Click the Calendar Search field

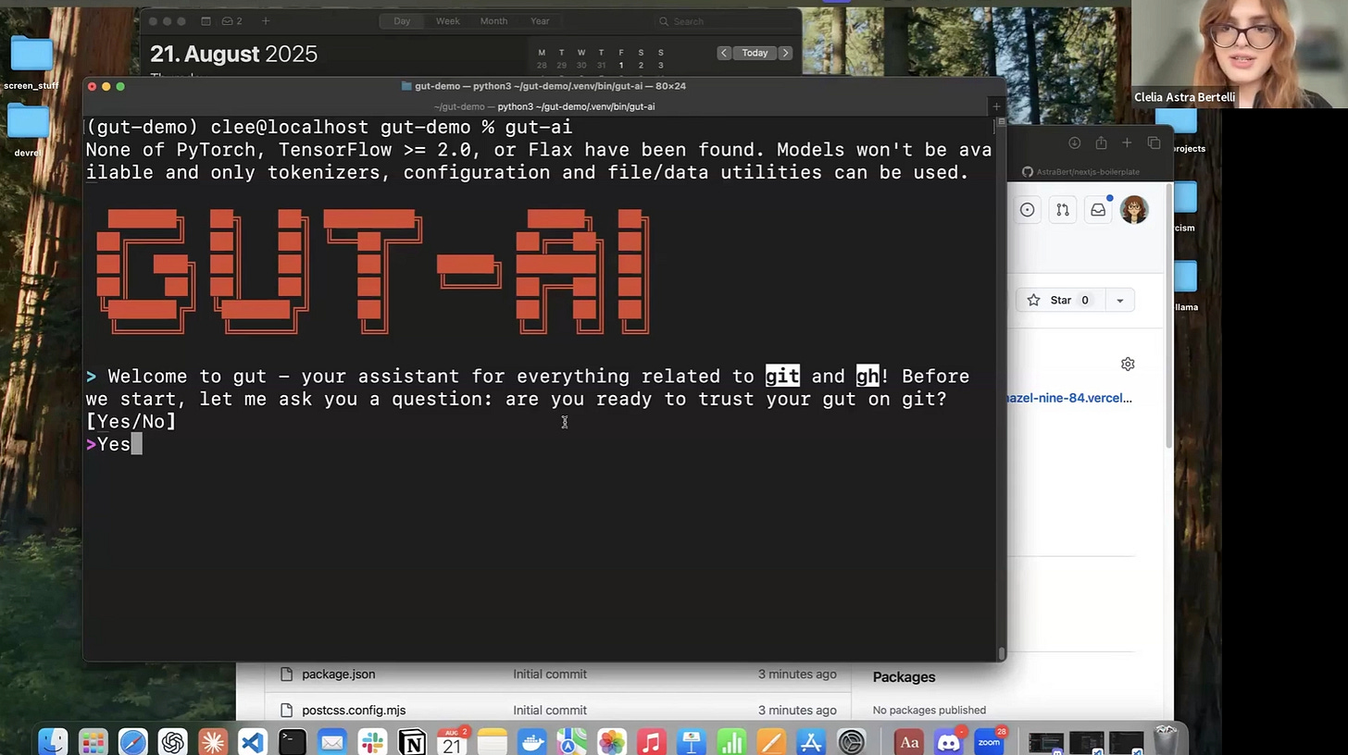[x=722, y=21]
